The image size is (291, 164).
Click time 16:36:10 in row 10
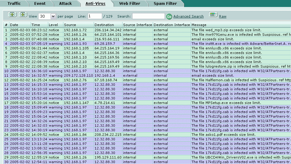[x=39, y=71]
